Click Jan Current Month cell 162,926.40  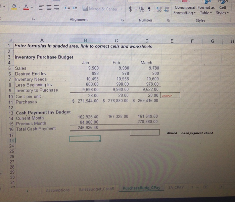coord(85,117)
